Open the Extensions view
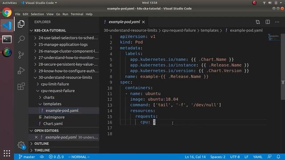Viewport: 285px width, 160px height. pyautogui.click(x=21, y=86)
